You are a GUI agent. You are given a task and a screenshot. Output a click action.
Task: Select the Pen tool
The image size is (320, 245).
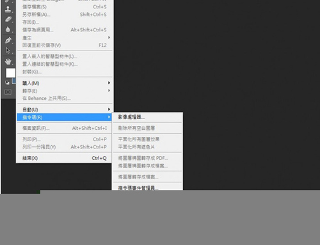[8, 40]
